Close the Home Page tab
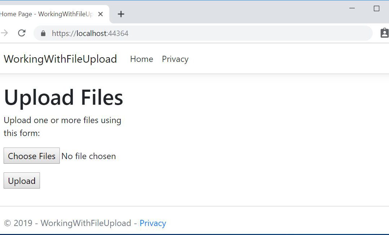Viewport: 389px width, 235px height. pyautogui.click(x=100, y=14)
